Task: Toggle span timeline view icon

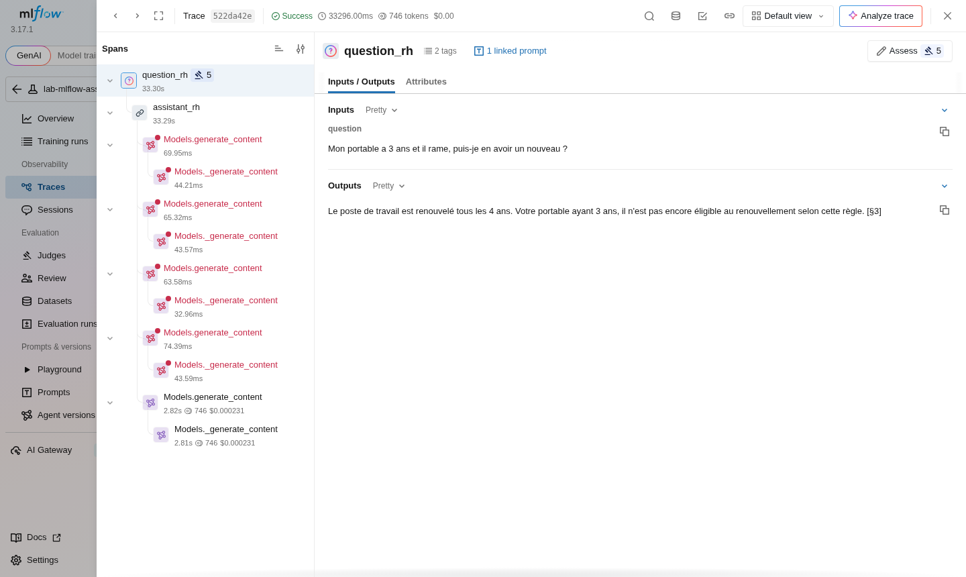Action: [x=279, y=49]
